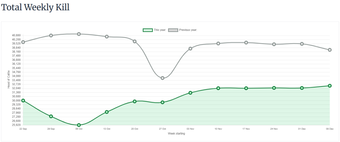Select this year's 10 Nov data point
This screenshot has width=340, height=142.
point(218,88)
